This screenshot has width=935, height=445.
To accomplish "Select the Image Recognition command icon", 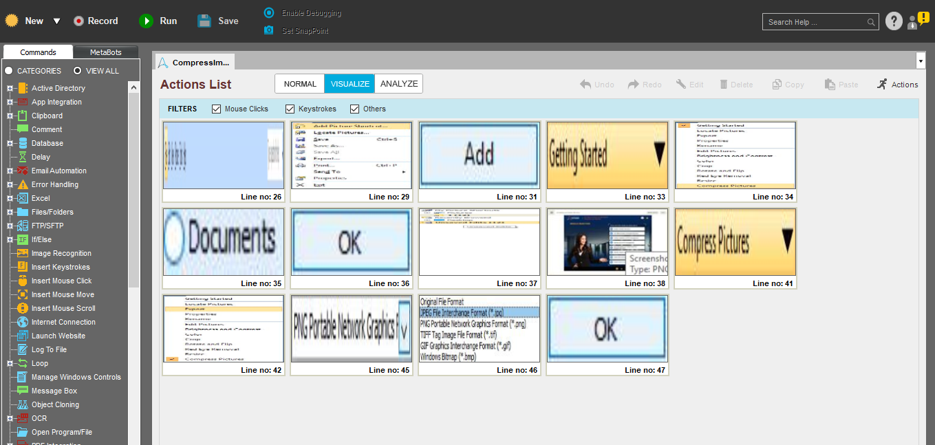I will (x=23, y=253).
